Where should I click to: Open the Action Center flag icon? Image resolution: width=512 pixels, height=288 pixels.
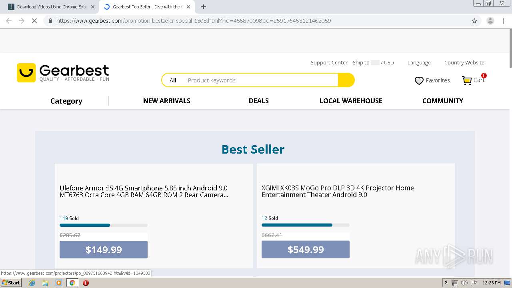tap(474, 283)
